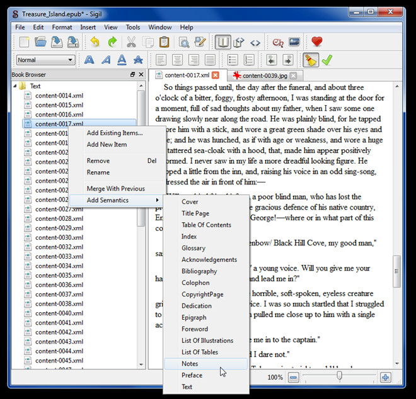Increase indent with right arrow icon

pyautogui.click(x=288, y=60)
